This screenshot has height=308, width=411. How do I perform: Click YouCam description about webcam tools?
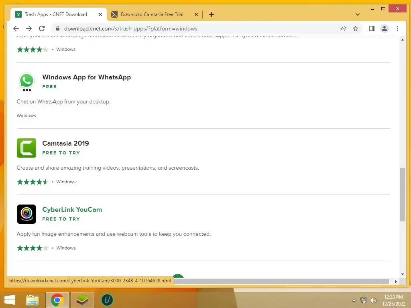(114, 234)
